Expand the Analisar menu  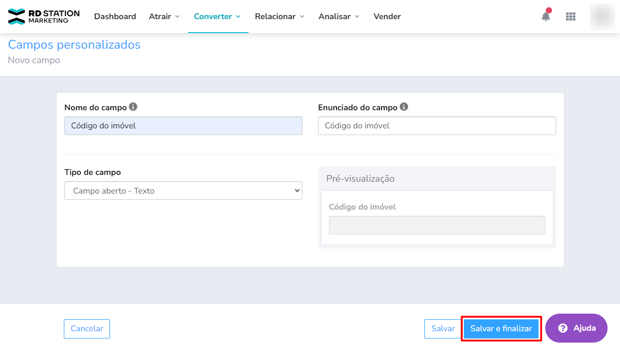point(339,17)
